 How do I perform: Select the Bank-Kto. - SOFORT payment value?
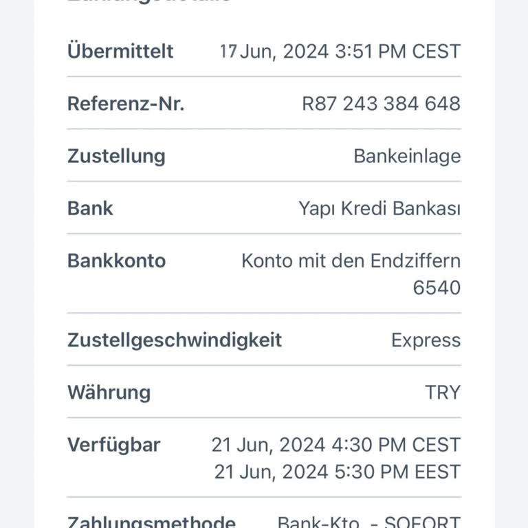(368, 522)
